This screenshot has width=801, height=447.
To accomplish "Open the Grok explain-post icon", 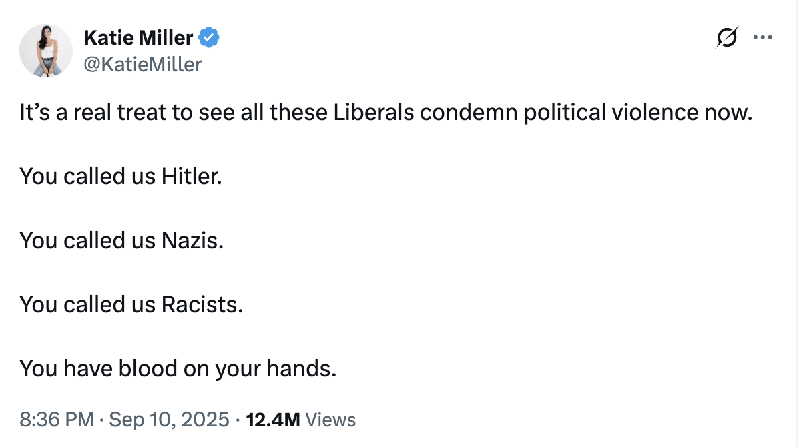I will (x=727, y=38).
